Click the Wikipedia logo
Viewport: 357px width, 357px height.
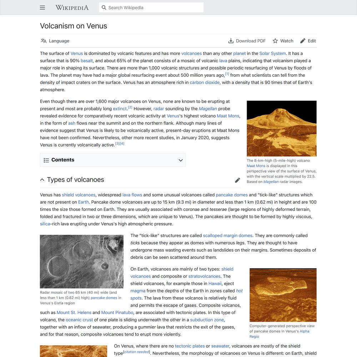tap(72, 7)
